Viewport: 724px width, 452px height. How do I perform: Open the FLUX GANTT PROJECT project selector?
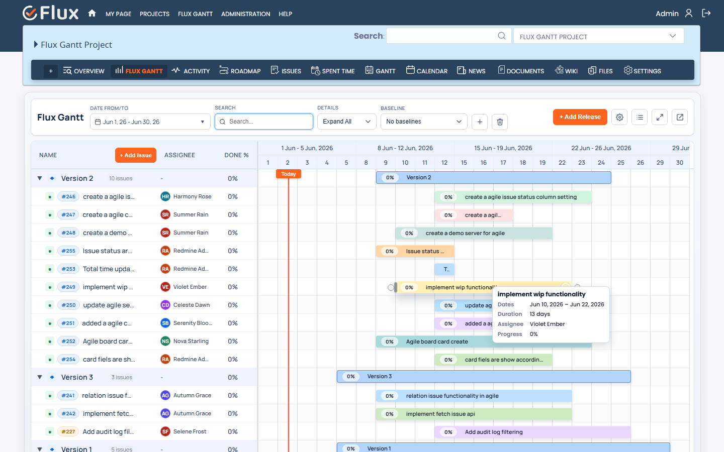click(598, 36)
